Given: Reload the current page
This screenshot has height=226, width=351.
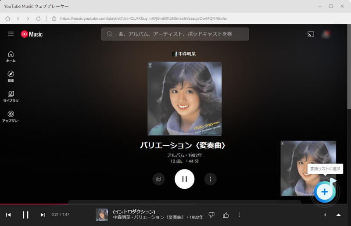Looking at the screenshot, I should pyautogui.click(x=38, y=18).
